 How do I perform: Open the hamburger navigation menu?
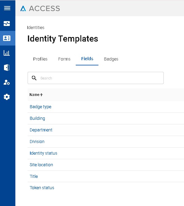7,8
